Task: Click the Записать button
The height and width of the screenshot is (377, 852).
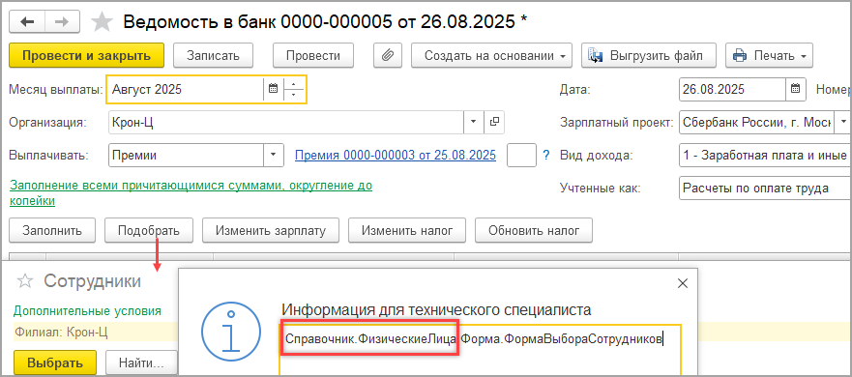Action: coord(213,55)
